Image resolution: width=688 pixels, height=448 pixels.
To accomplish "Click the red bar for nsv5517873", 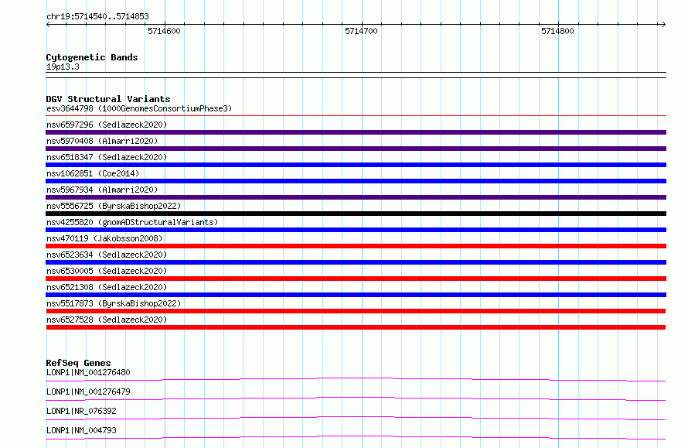I will tap(356, 311).
